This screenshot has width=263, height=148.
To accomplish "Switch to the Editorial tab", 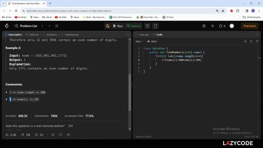I will [32, 35].
